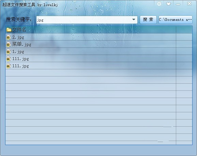Click the icon of the last 111.jpg
The width and height of the screenshot is (197, 156).
9,66
